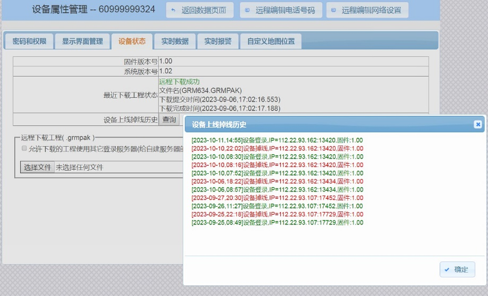Open the 自定义地图位置 tab

pyautogui.click(x=271, y=41)
